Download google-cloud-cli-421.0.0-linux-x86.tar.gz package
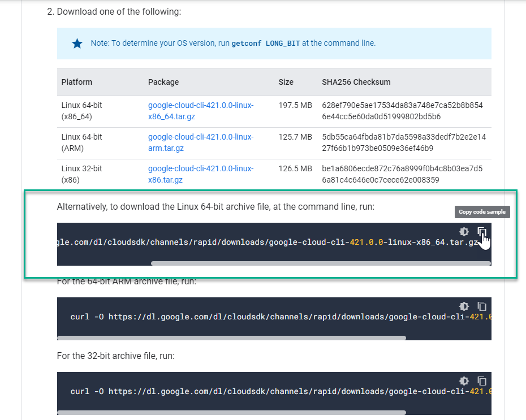The image size is (526, 420). coord(201,174)
